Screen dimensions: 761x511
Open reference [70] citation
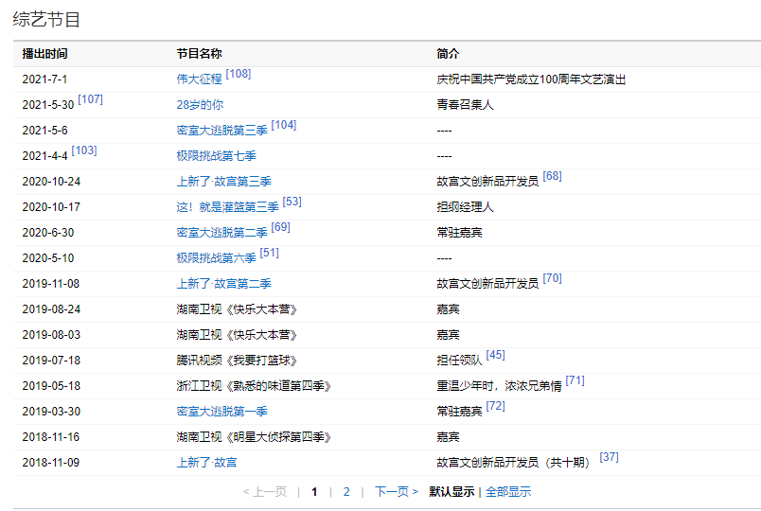[553, 278]
